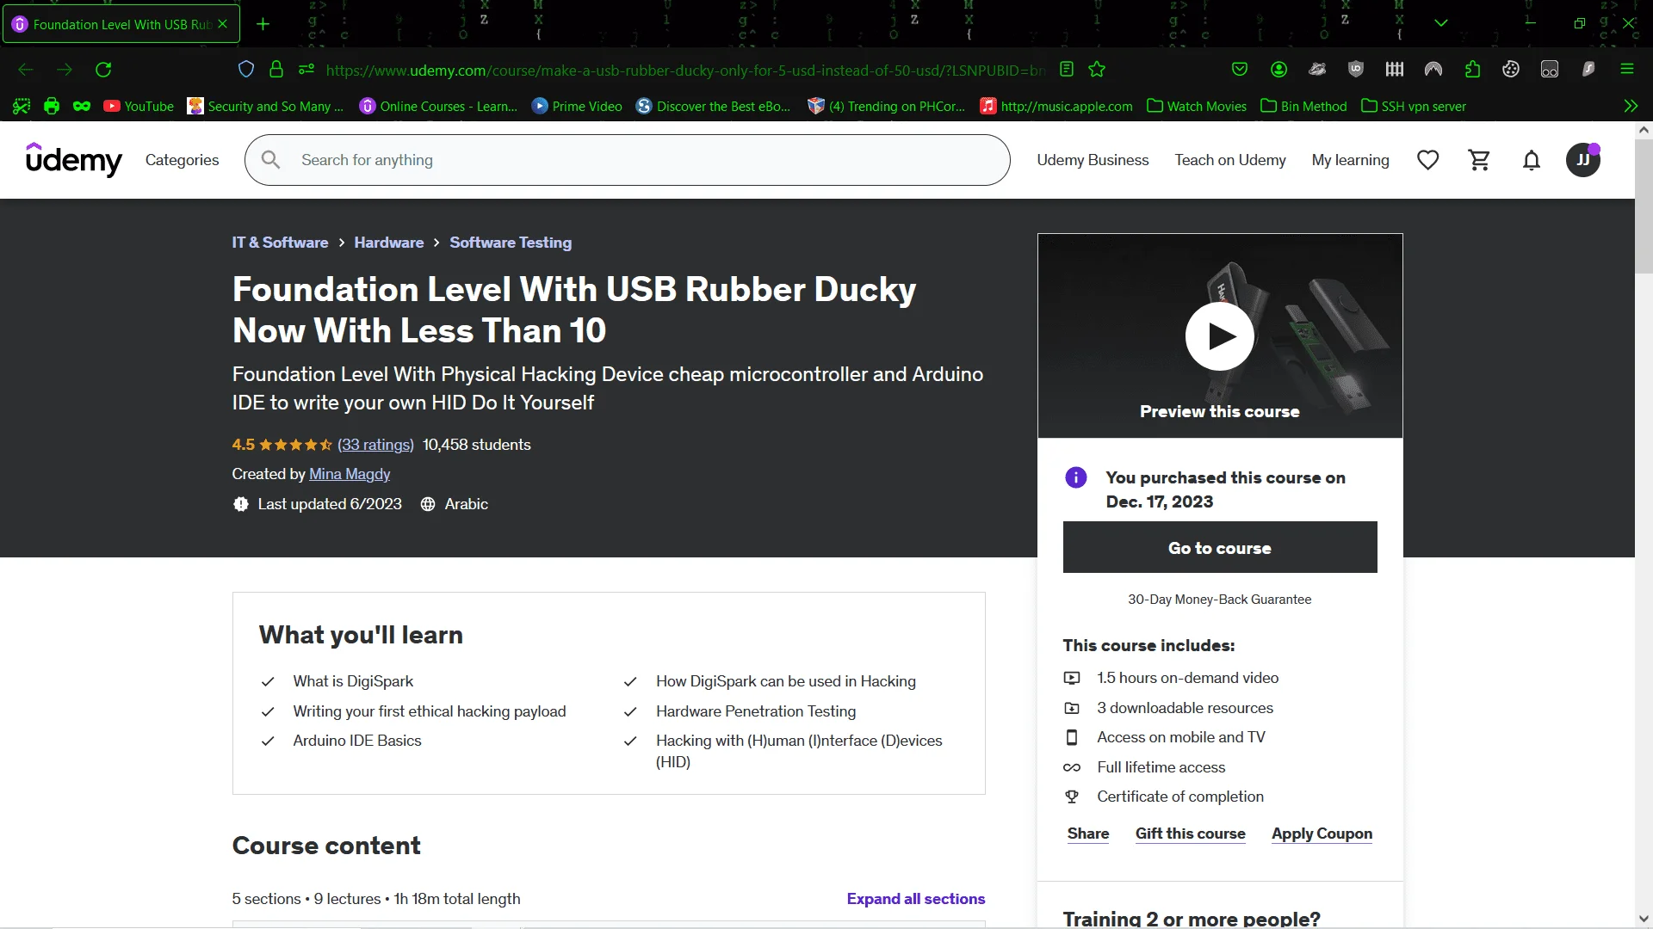Image resolution: width=1653 pixels, height=929 pixels.
Task: Open instructor Mina Magdy's profile
Action: (x=350, y=474)
